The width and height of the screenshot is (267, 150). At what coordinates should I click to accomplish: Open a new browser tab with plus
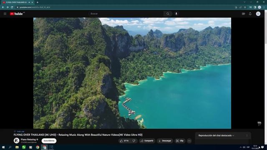coord(38,2)
